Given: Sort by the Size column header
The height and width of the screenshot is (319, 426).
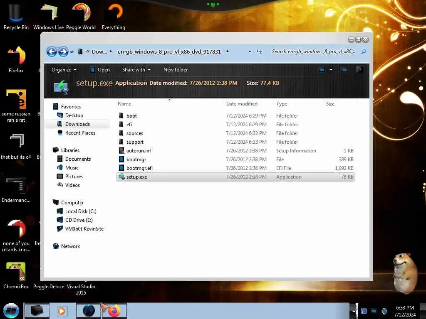Looking at the screenshot, I should pyautogui.click(x=330, y=103).
